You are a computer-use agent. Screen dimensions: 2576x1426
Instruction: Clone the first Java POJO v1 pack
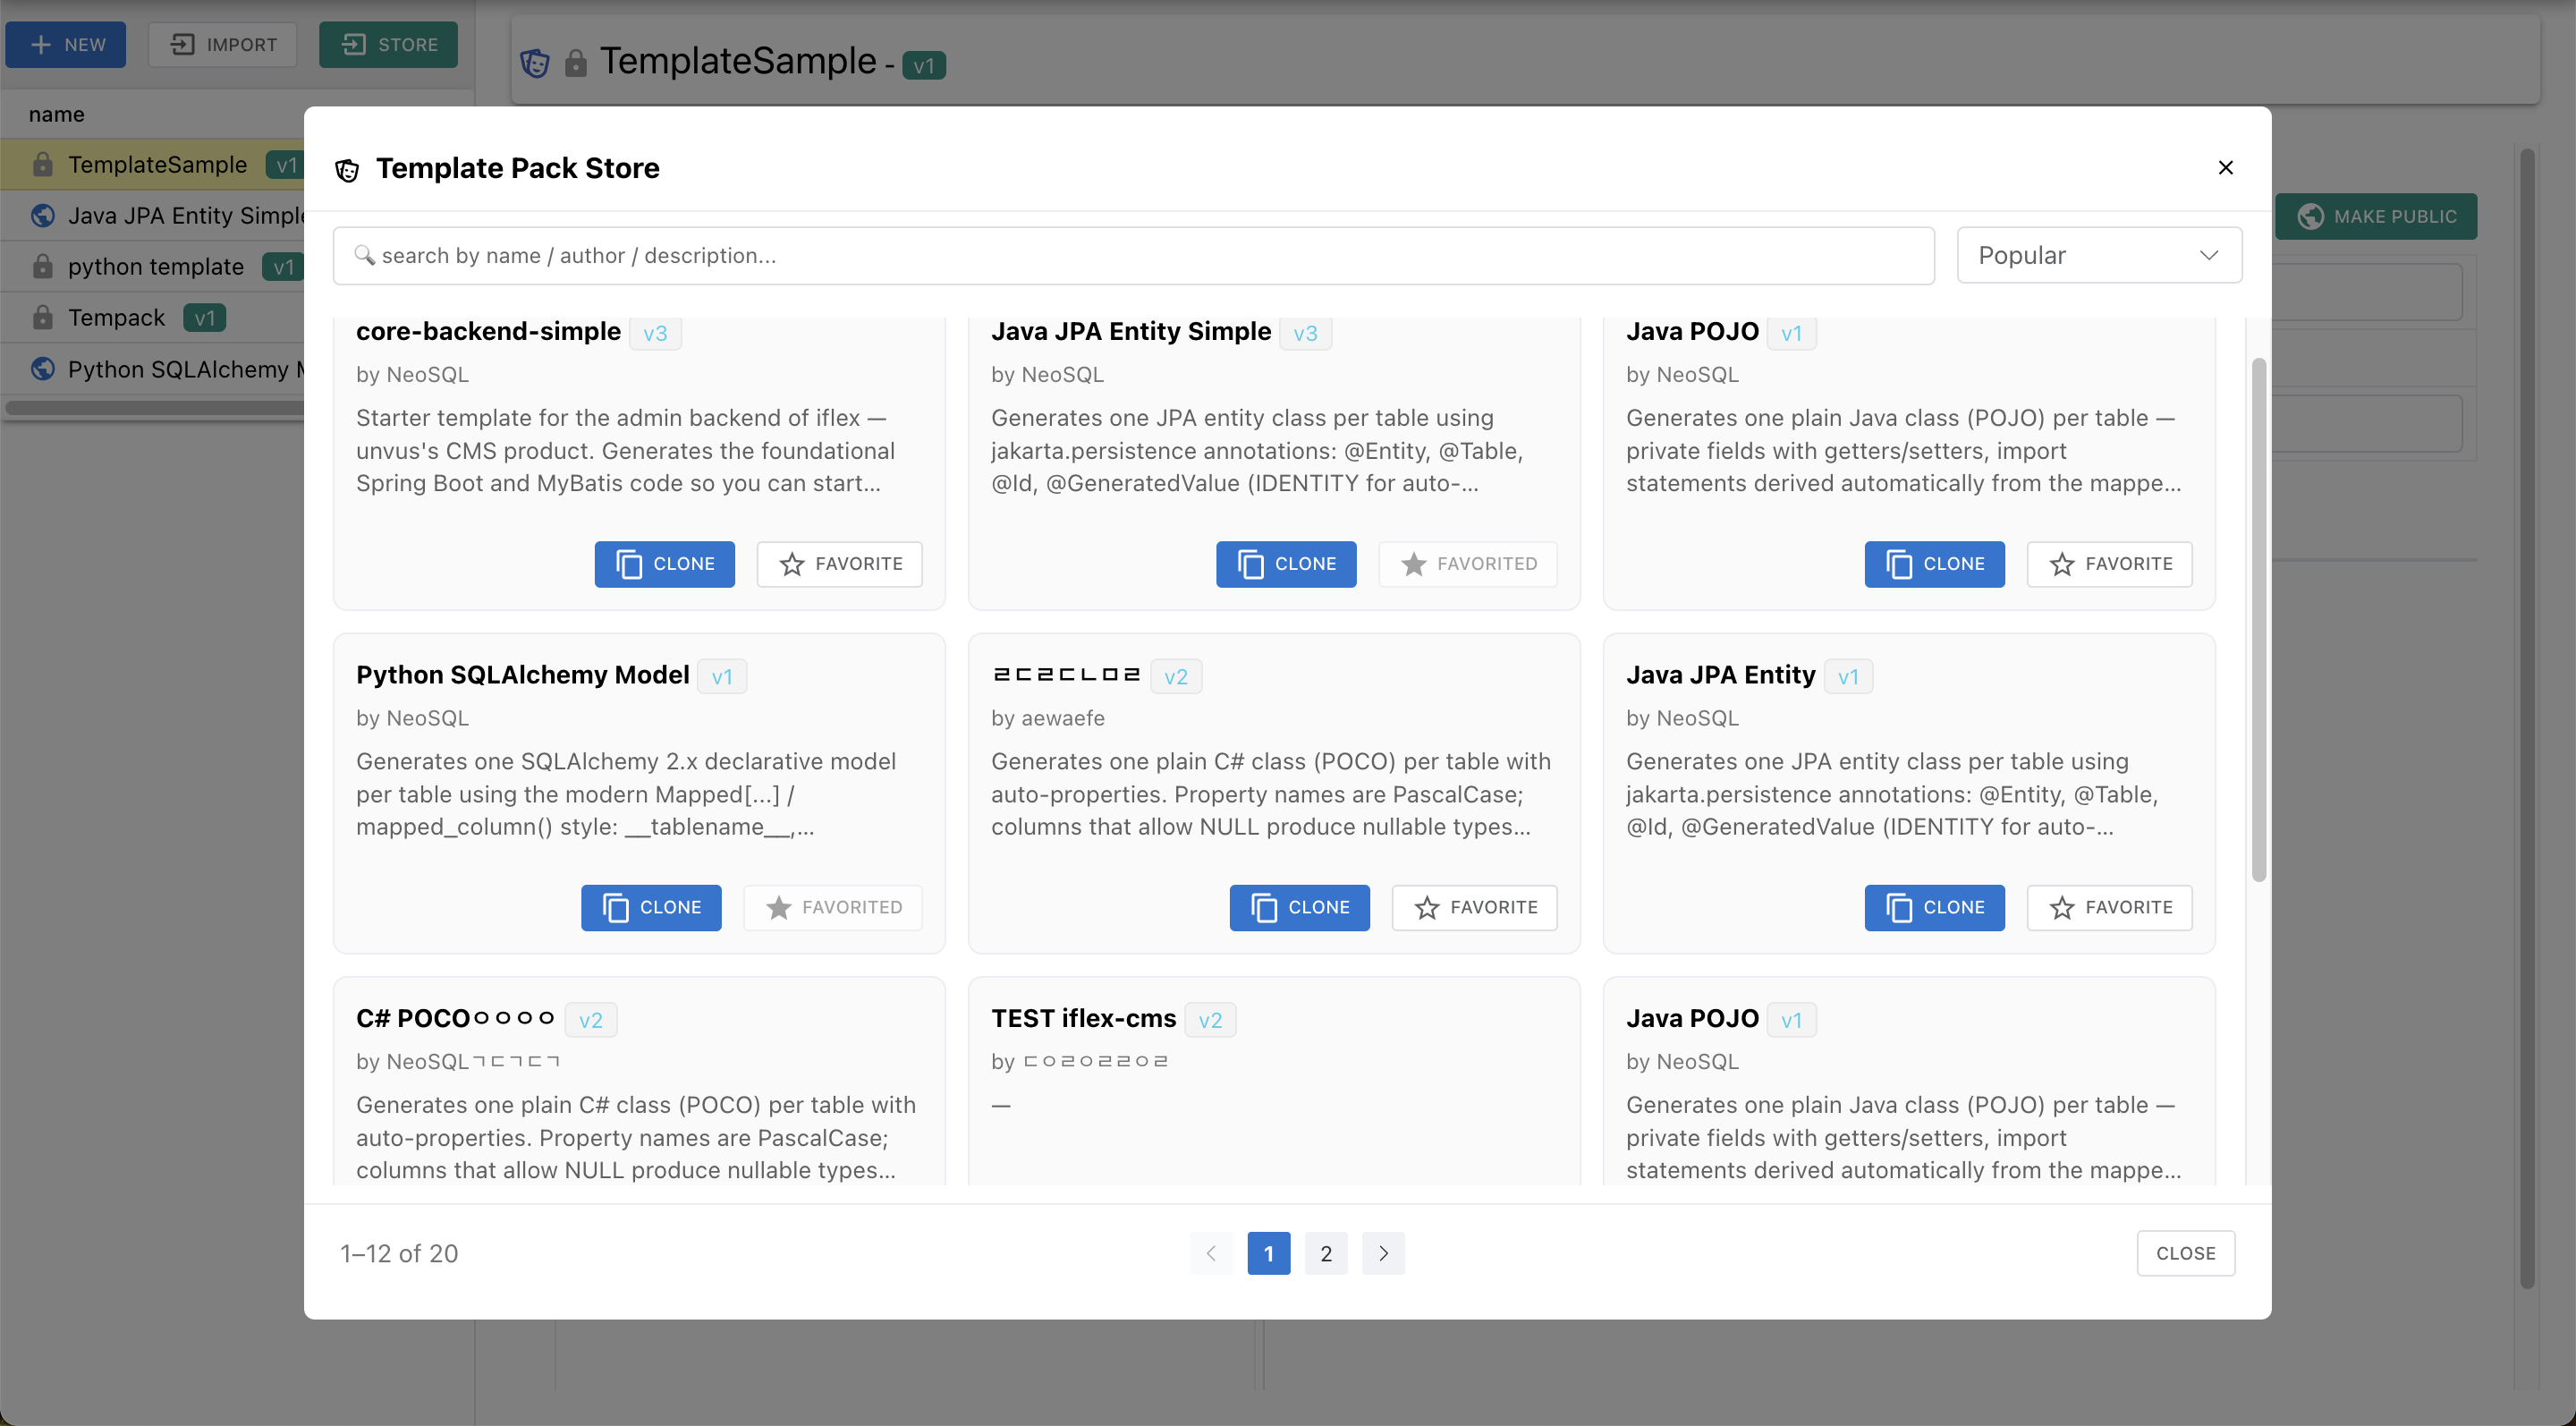click(1934, 564)
